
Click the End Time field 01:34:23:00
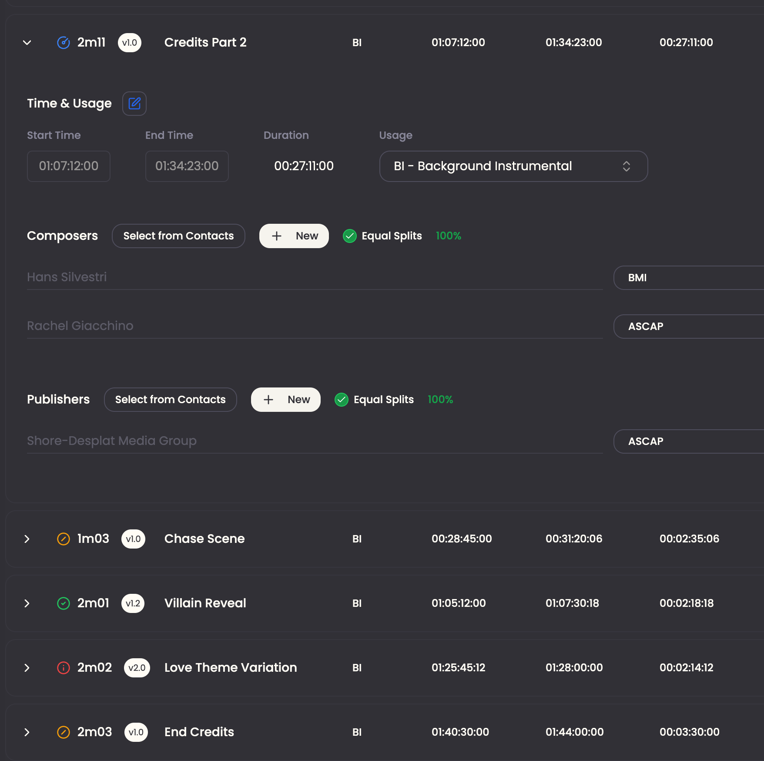pyautogui.click(x=187, y=166)
